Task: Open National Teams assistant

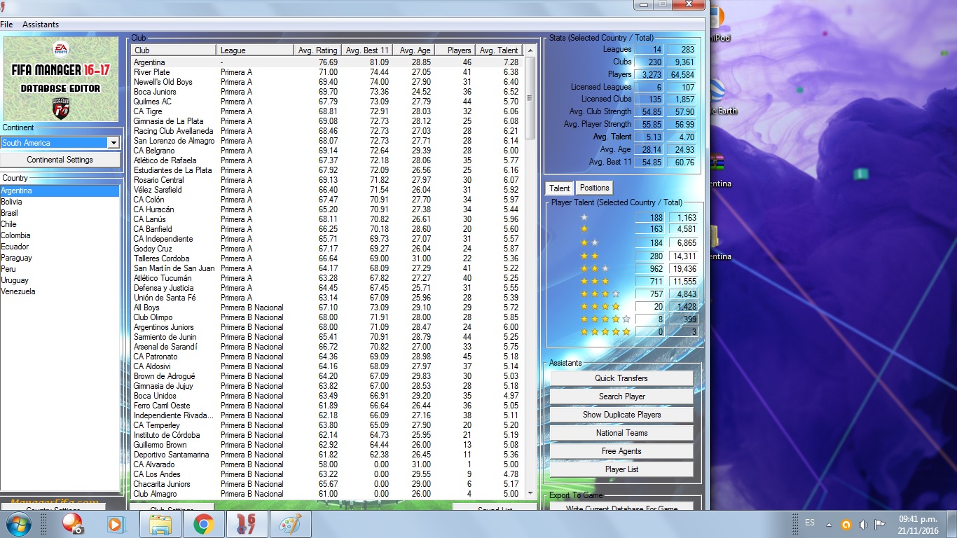Action: (x=621, y=433)
